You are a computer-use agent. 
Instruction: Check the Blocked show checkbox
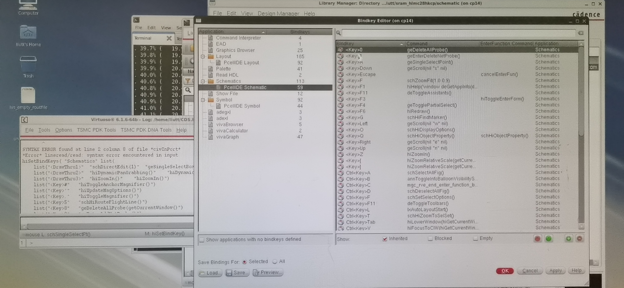pyautogui.click(x=430, y=238)
